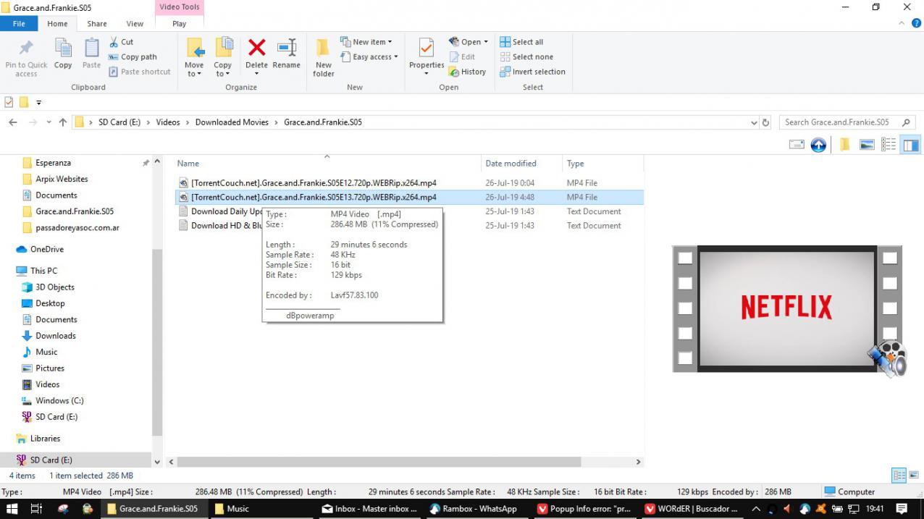Click the History icon in Open group
The height and width of the screenshot is (519, 924).
[x=467, y=72]
